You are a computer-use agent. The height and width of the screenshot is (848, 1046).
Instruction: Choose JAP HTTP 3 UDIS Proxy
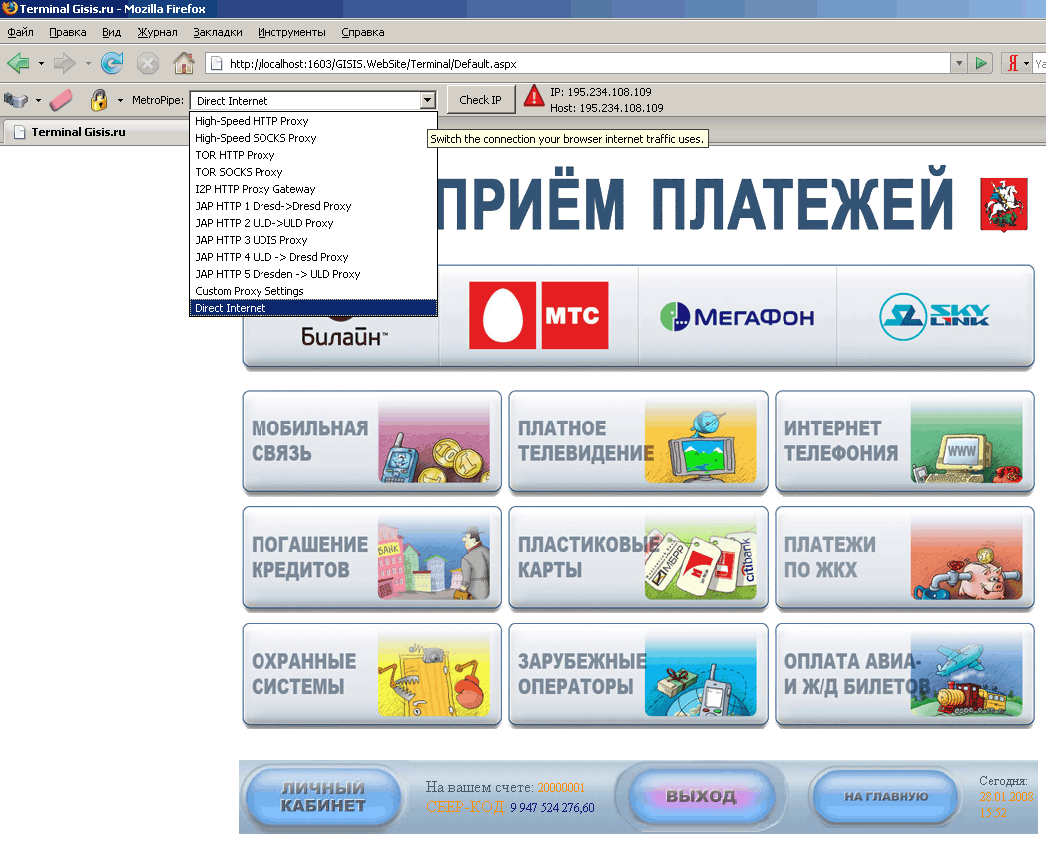[x=313, y=240]
